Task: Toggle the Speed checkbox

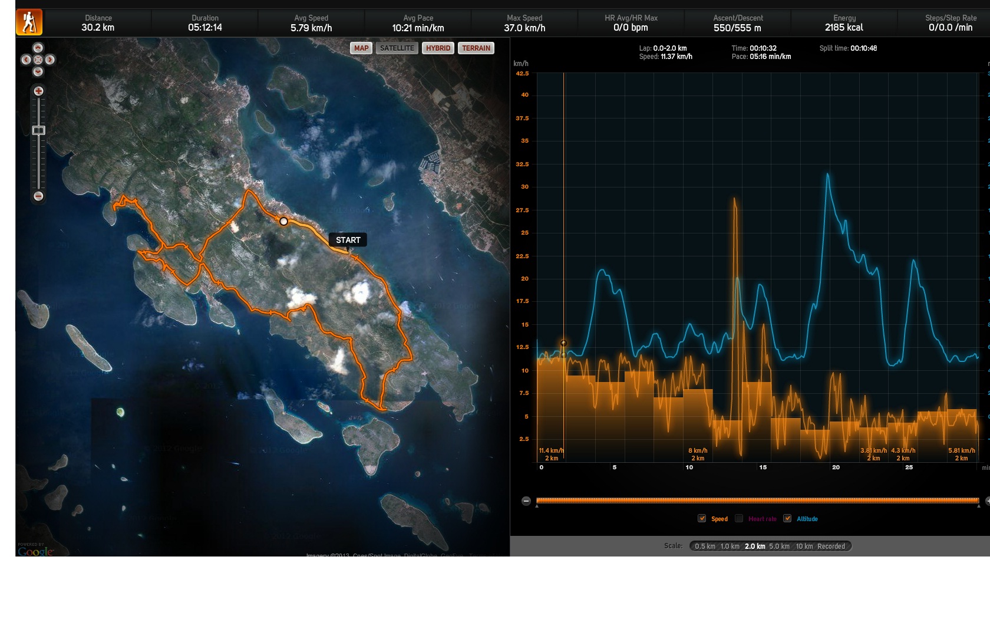Action: pos(702,518)
